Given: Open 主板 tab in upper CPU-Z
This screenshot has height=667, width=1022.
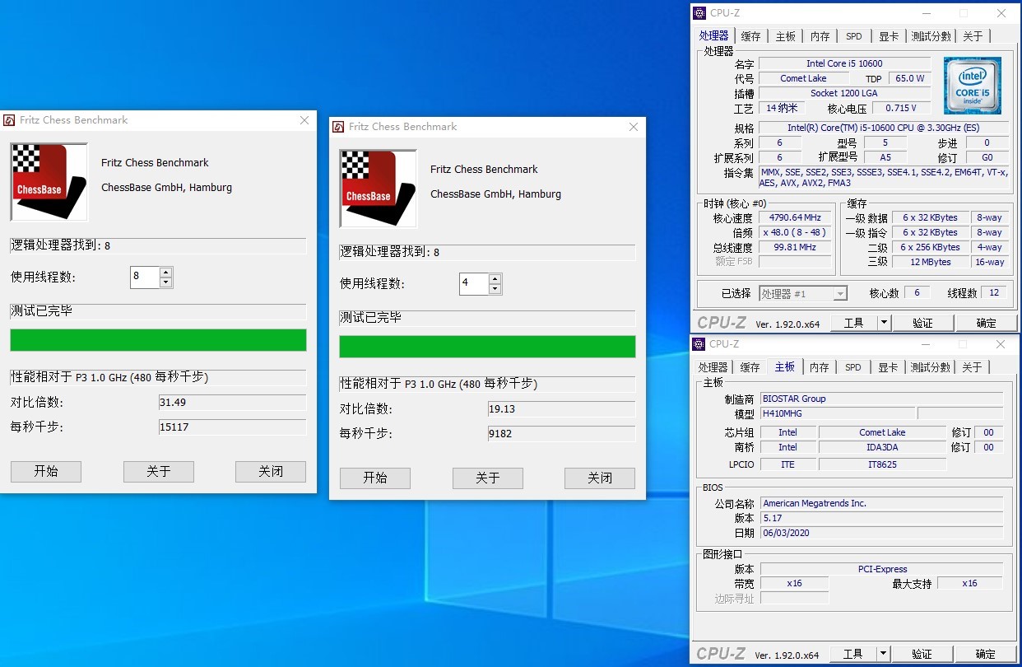Looking at the screenshot, I should (785, 36).
